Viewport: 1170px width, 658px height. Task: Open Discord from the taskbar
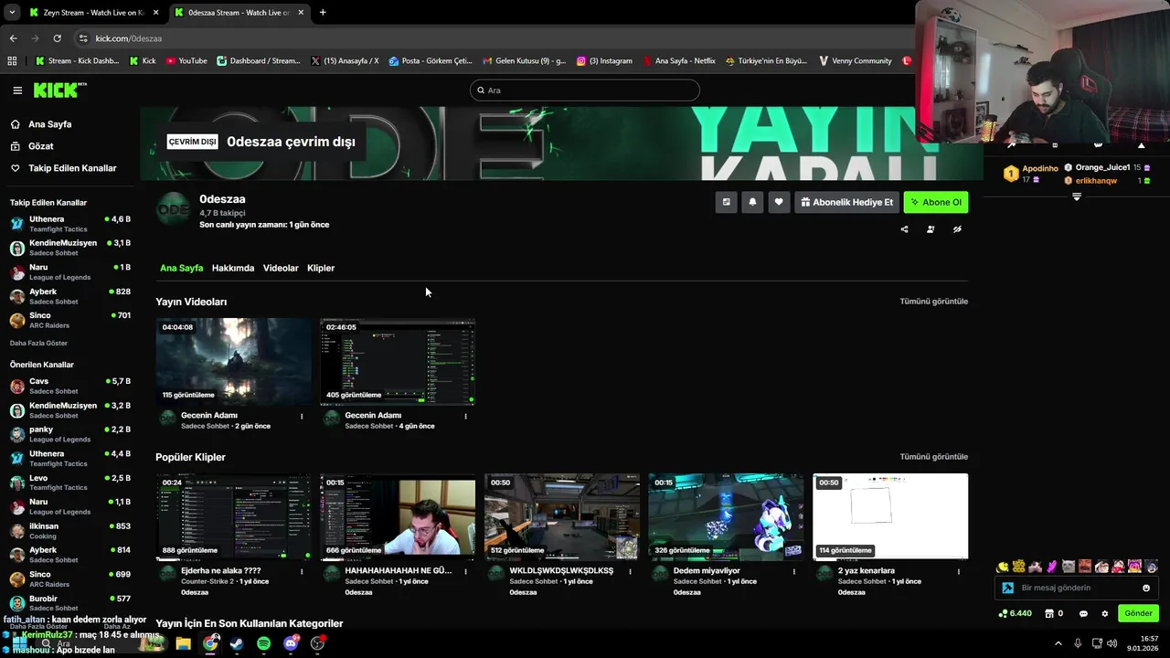coord(291,643)
